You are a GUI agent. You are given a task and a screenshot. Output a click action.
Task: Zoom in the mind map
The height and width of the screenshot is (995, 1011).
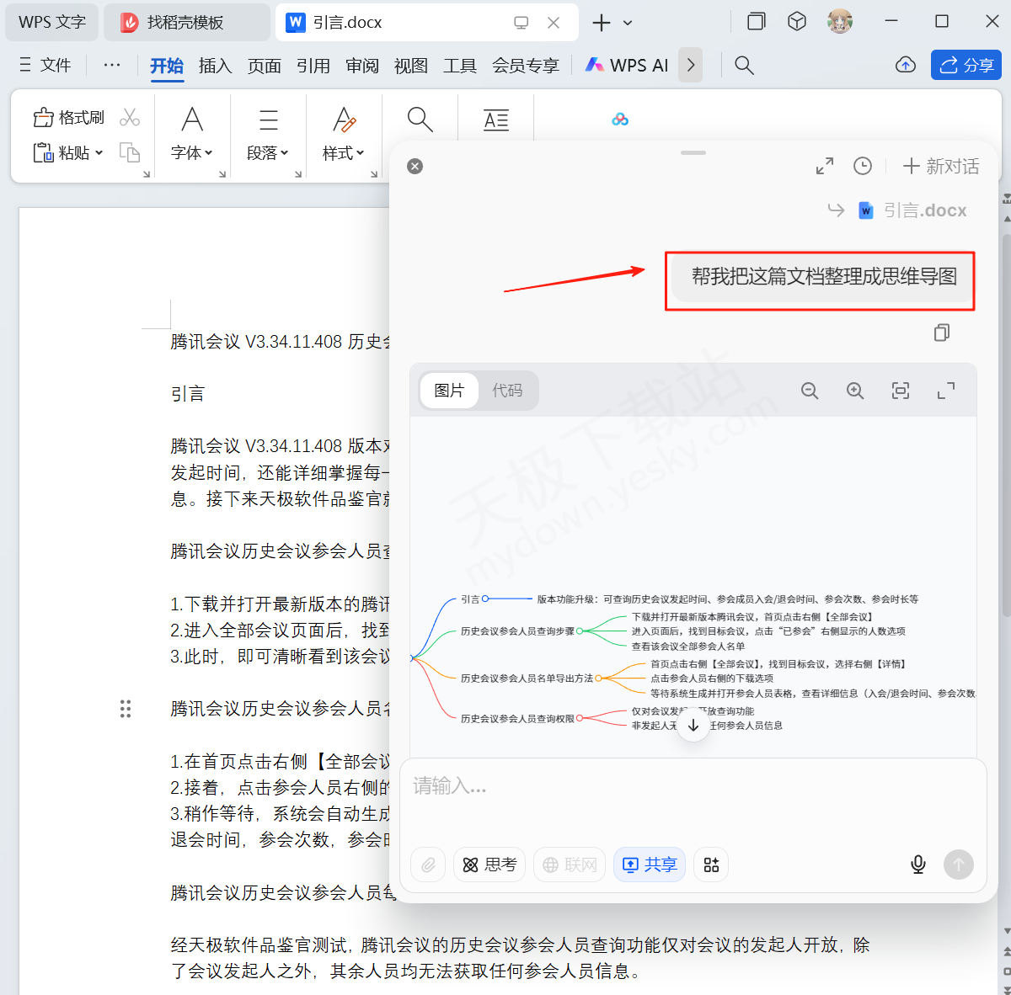(855, 391)
